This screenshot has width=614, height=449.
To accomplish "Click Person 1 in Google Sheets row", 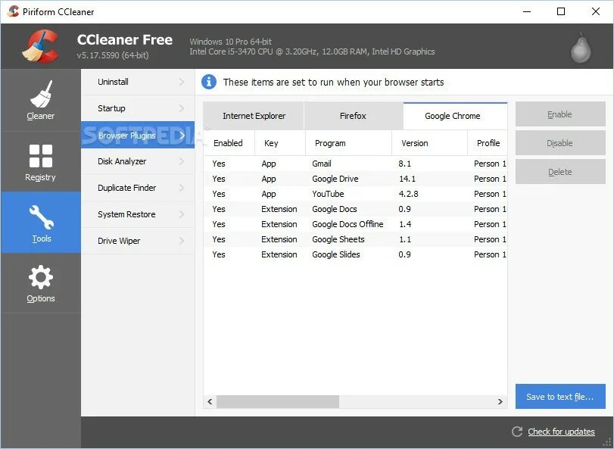I will pyautogui.click(x=490, y=239).
